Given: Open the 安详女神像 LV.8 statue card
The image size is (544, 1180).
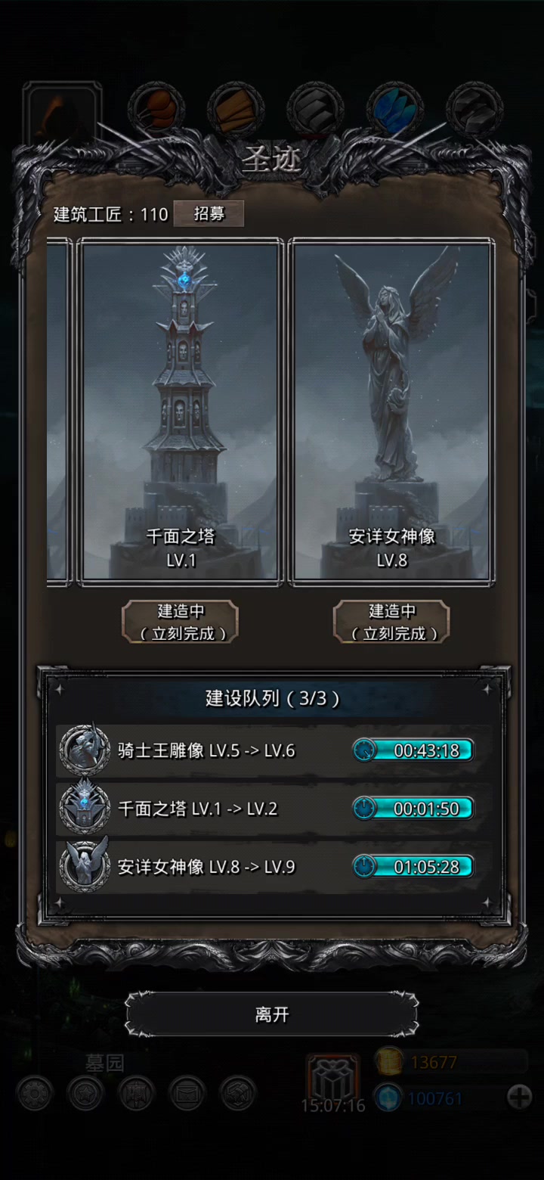Looking at the screenshot, I should click(x=392, y=412).
